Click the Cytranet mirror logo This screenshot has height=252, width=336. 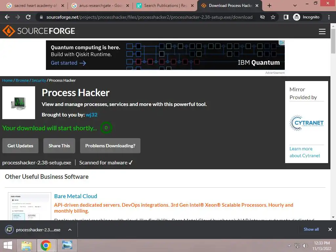coord(306,123)
